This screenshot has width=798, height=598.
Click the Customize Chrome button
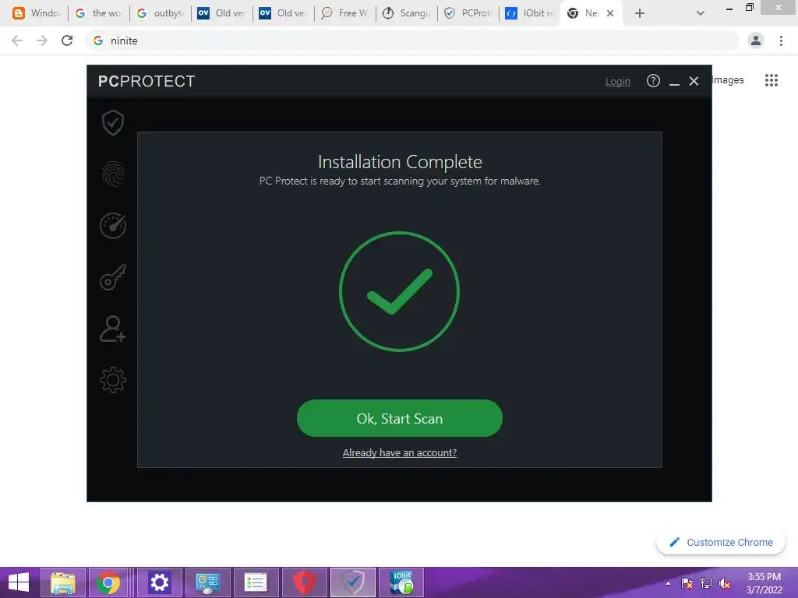click(721, 542)
